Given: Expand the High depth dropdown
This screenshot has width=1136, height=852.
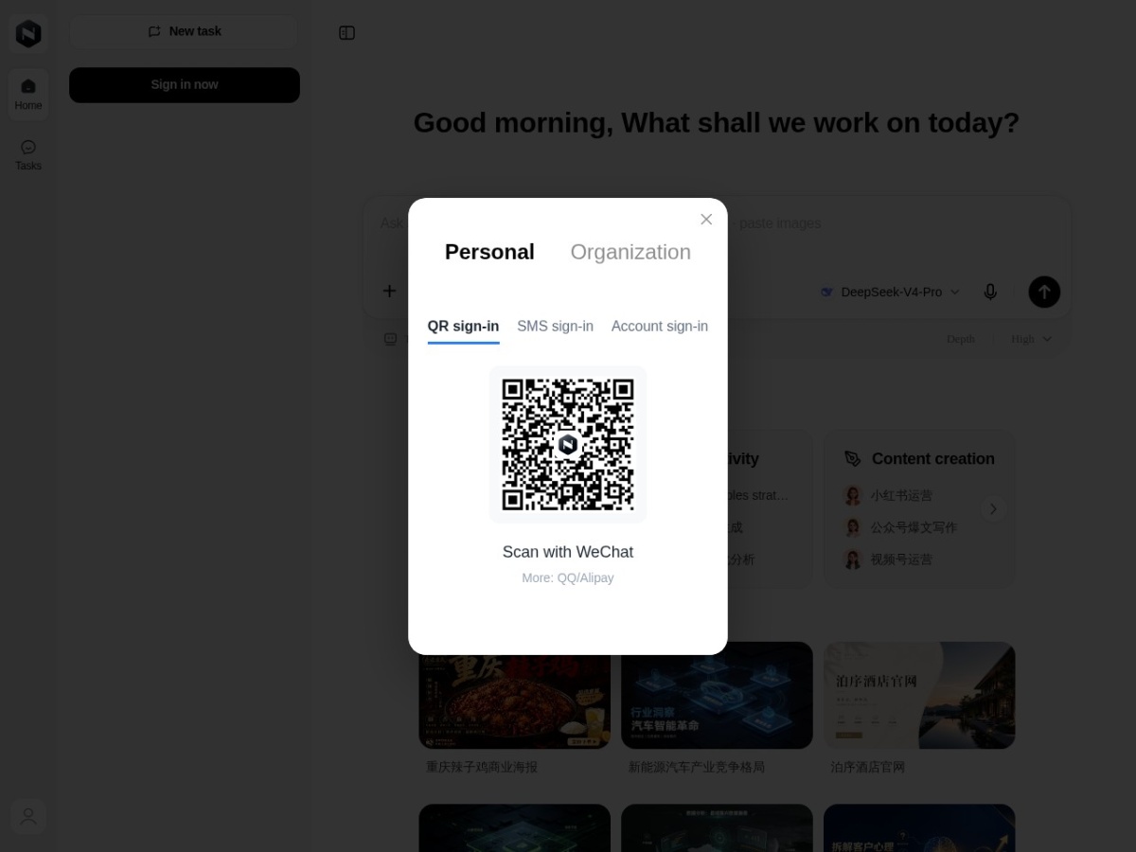Looking at the screenshot, I should [x=1031, y=339].
